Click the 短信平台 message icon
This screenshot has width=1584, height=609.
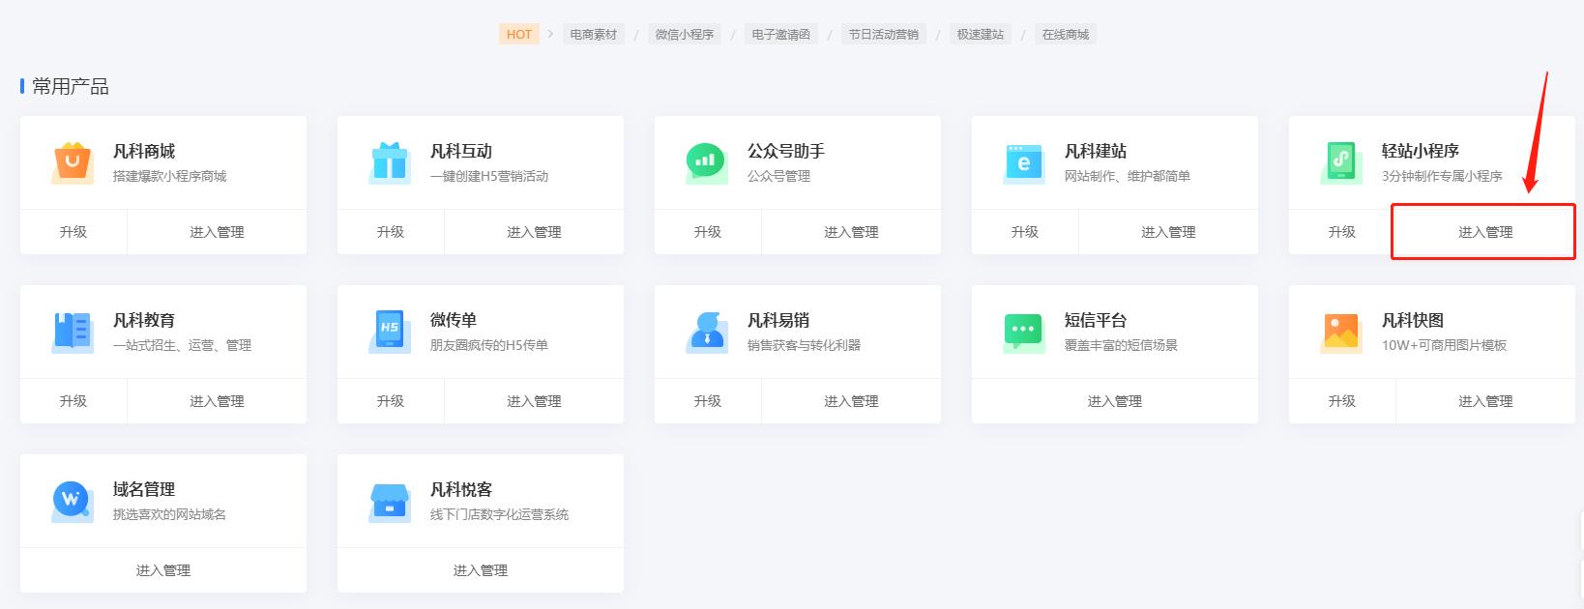(1023, 333)
